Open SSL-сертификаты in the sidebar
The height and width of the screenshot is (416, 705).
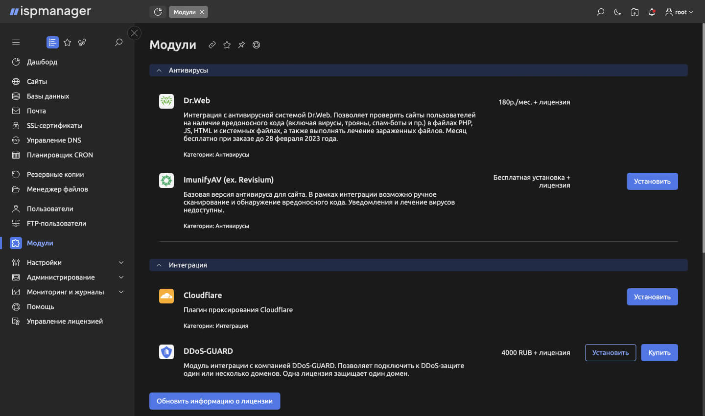[x=54, y=125]
